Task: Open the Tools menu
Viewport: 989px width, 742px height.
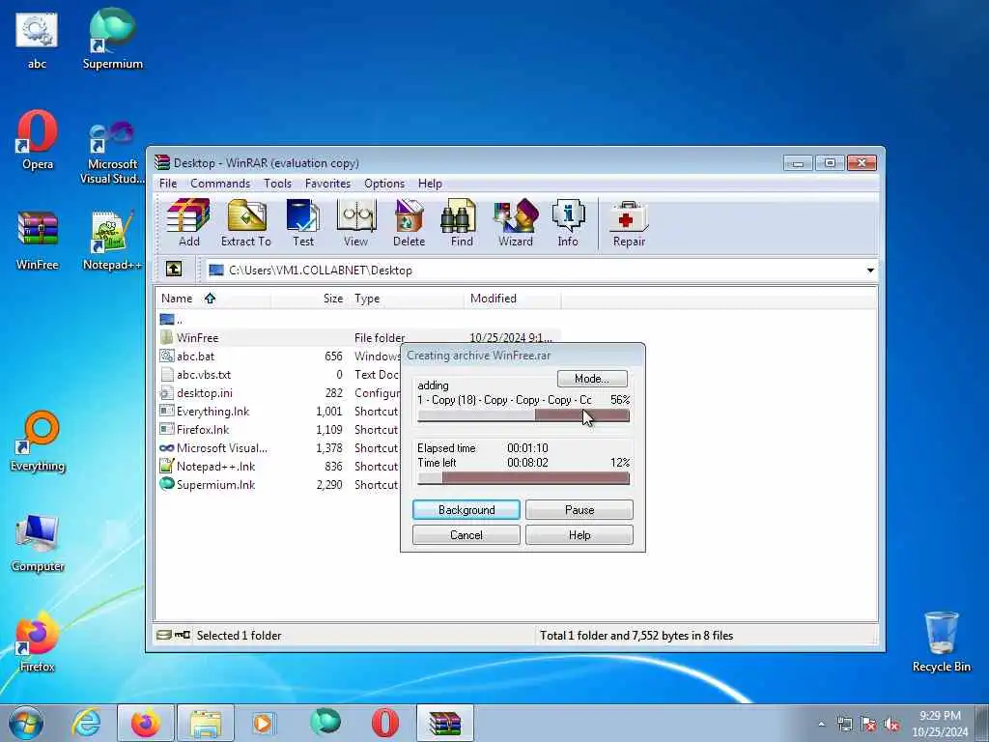Action: pyautogui.click(x=277, y=184)
